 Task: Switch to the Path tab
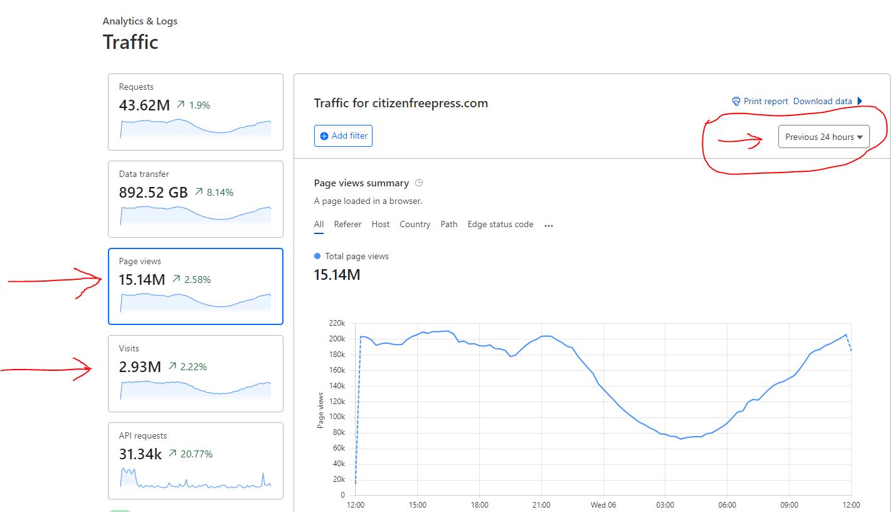pos(448,225)
